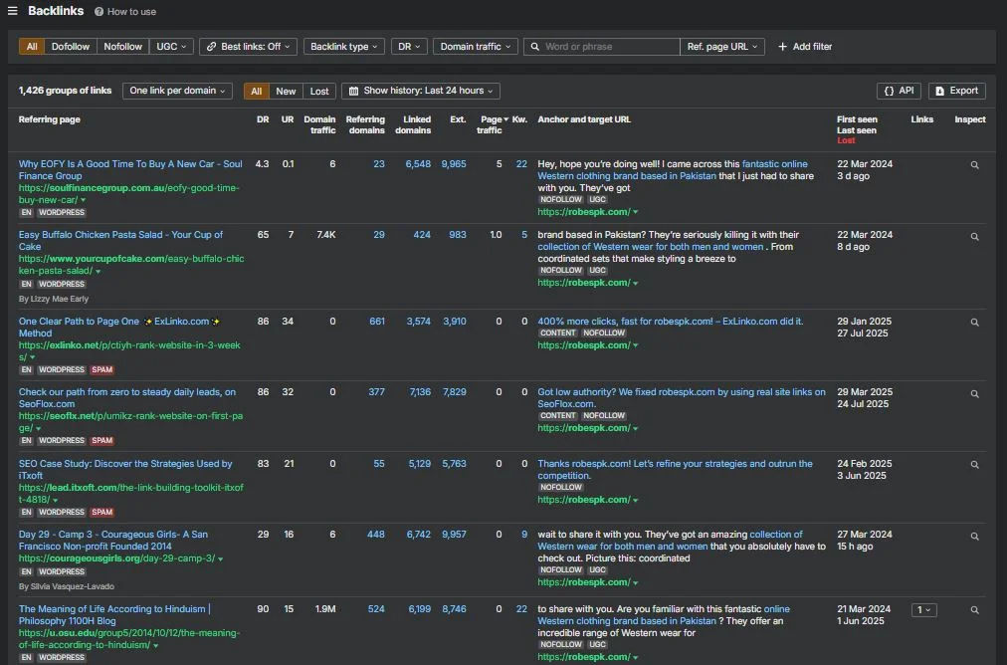This screenshot has width=1007, height=665.
Task: Inspect the exlinko.net backlink row
Action: click(x=974, y=322)
